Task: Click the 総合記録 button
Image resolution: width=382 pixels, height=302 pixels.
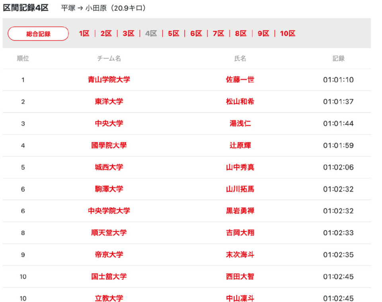Action: [38, 33]
